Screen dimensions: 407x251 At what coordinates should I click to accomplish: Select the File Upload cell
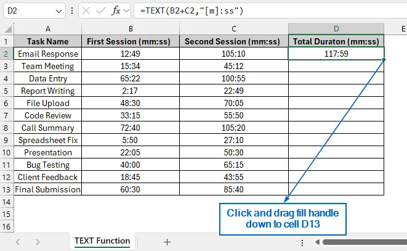[48, 103]
